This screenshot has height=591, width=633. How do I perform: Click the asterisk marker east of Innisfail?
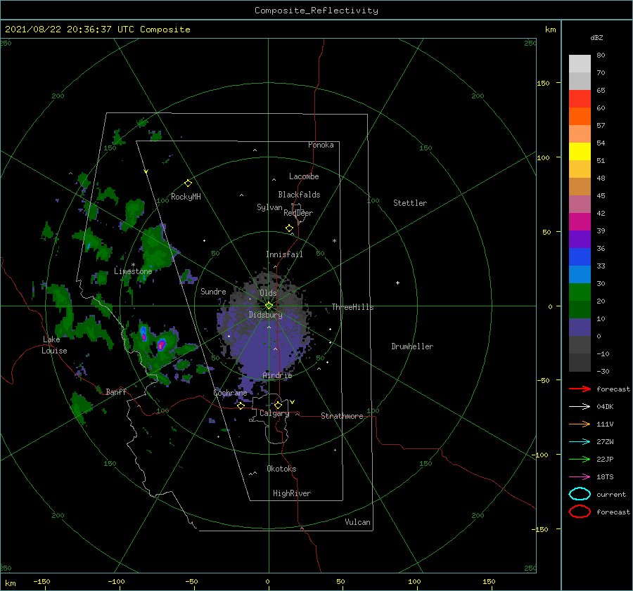coord(334,241)
